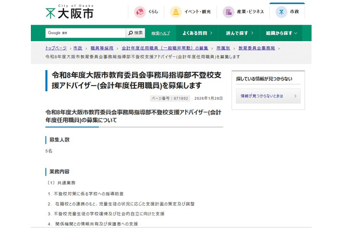
Task: Open the 産業・ビジネス category icon
Action: click(x=228, y=12)
